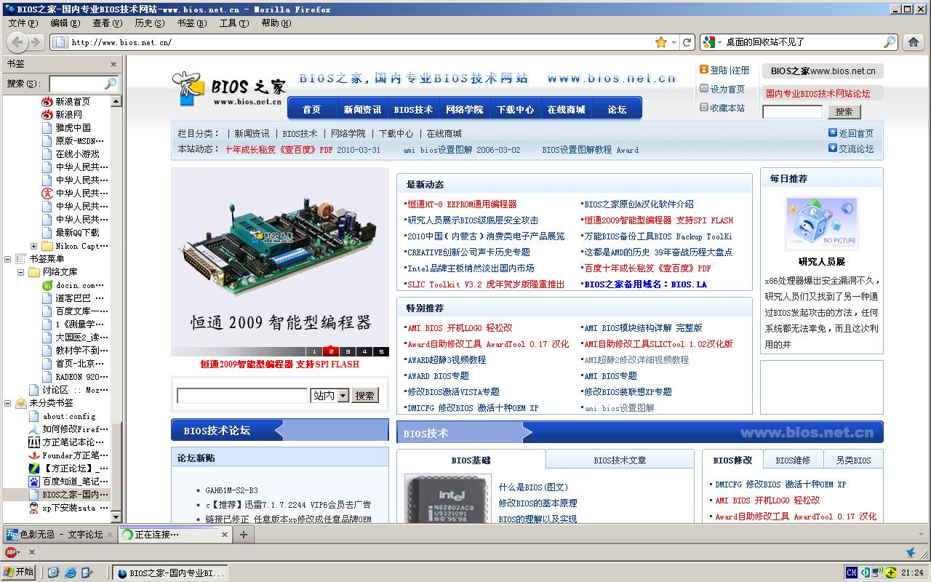Close the 正在连接 tab
931x582 pixels.
click(x=224, y=535)
